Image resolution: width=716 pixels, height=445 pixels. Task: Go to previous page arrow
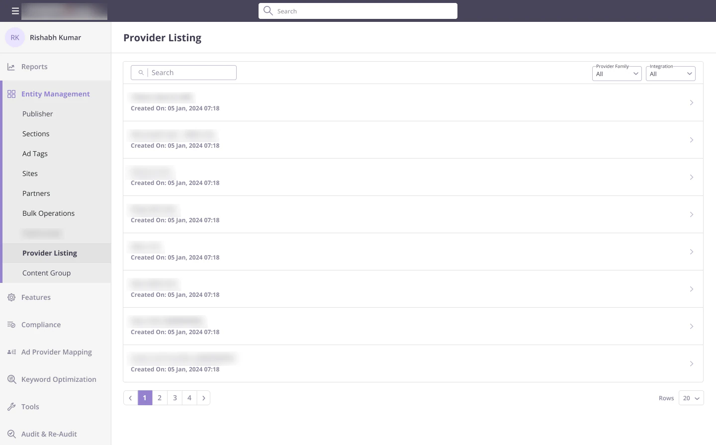[x=130, y=398]
